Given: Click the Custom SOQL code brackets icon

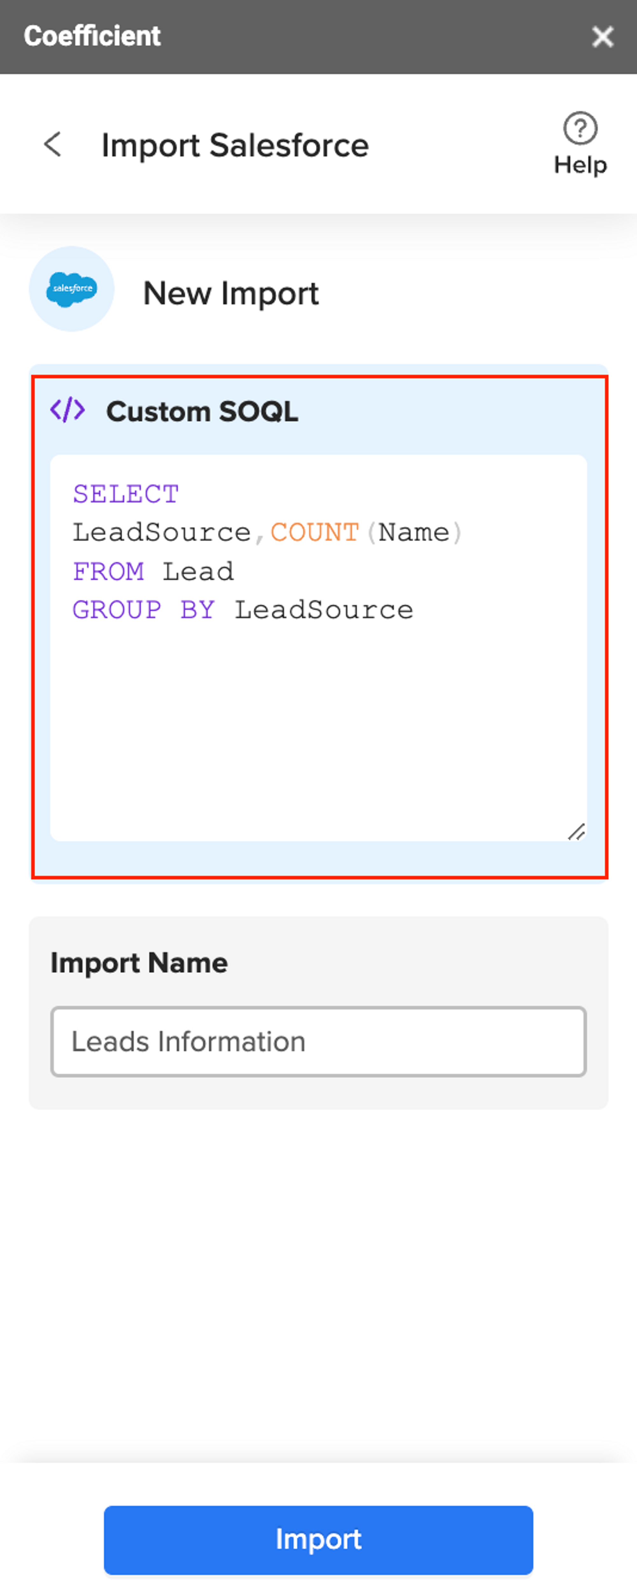Looking at the screenshot, I should point(68,410).
